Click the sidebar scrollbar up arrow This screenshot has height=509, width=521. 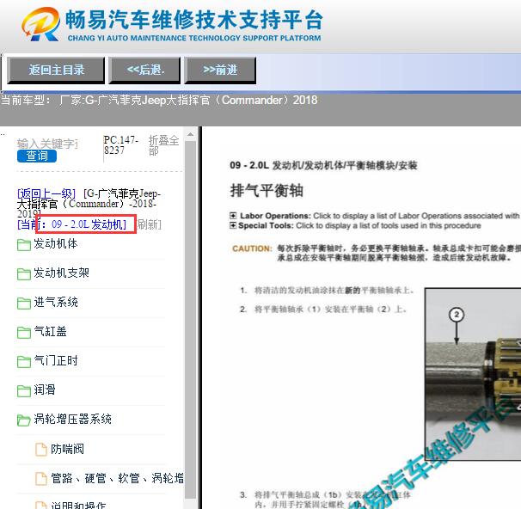tap(190, 135)
